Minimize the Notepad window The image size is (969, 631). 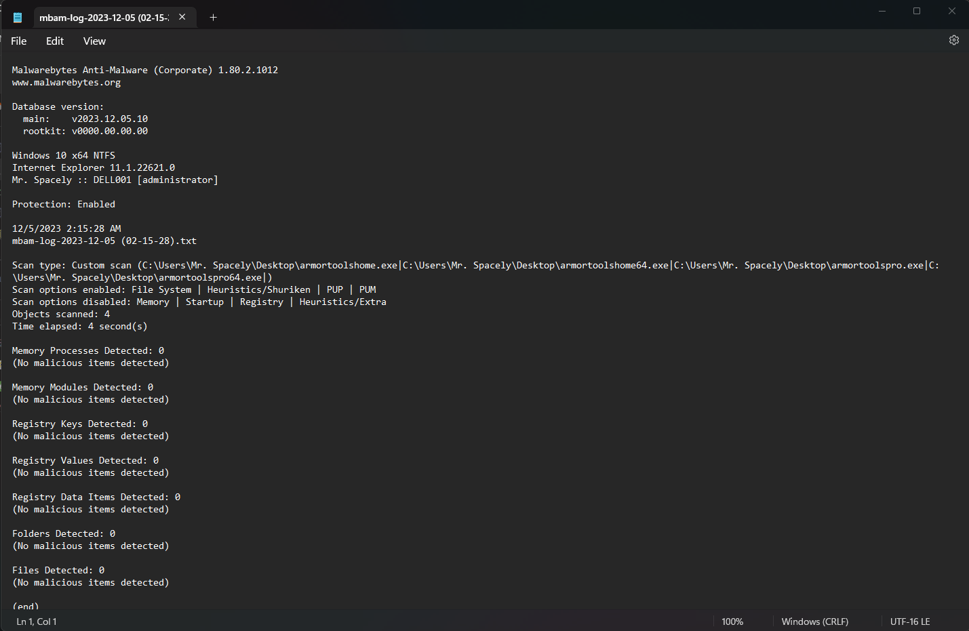(x=882, y=11)
